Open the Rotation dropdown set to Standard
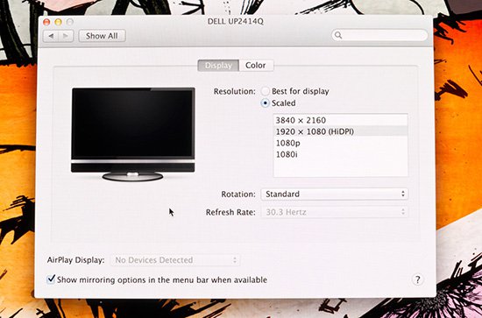Viewport: 482px width, 318px height. (x=335, y=194)
